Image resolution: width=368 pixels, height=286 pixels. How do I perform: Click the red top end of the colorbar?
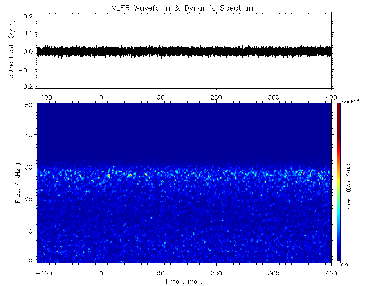pyautogui.click(x=338, y=105)
